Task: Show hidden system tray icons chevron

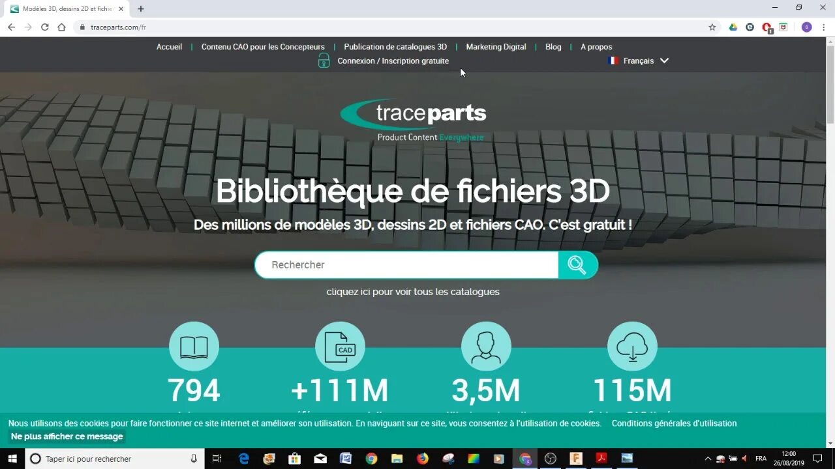Action: [x=708, y=459]
